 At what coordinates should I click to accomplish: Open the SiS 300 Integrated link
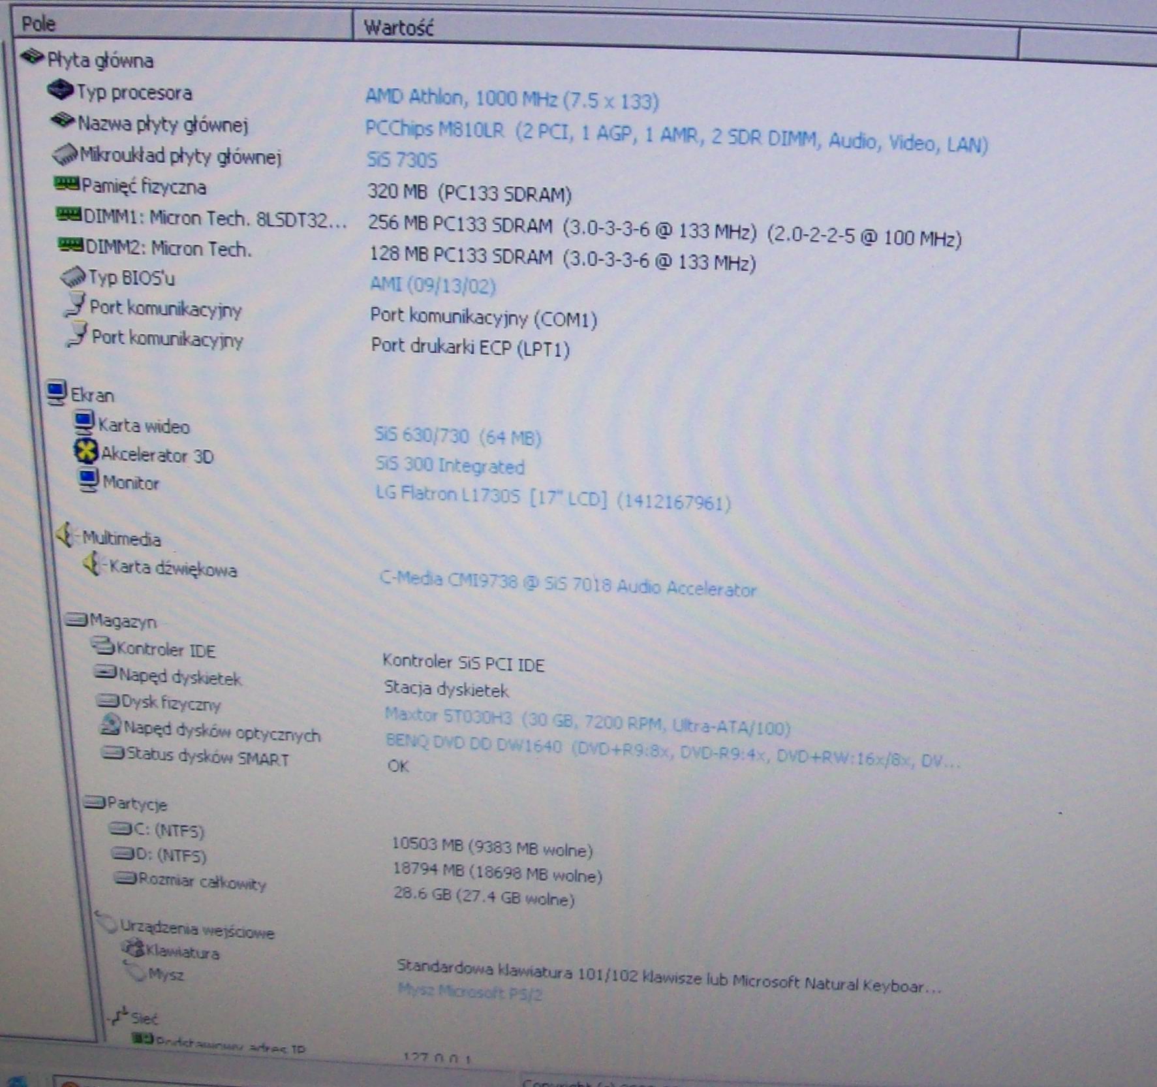tap(450, 465)
